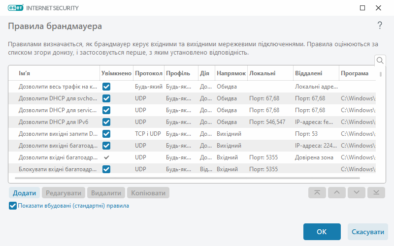Viewport: 394px width, 246px height.
Task: Close the ESET firewall rules window
Action: tap(378, 8)
